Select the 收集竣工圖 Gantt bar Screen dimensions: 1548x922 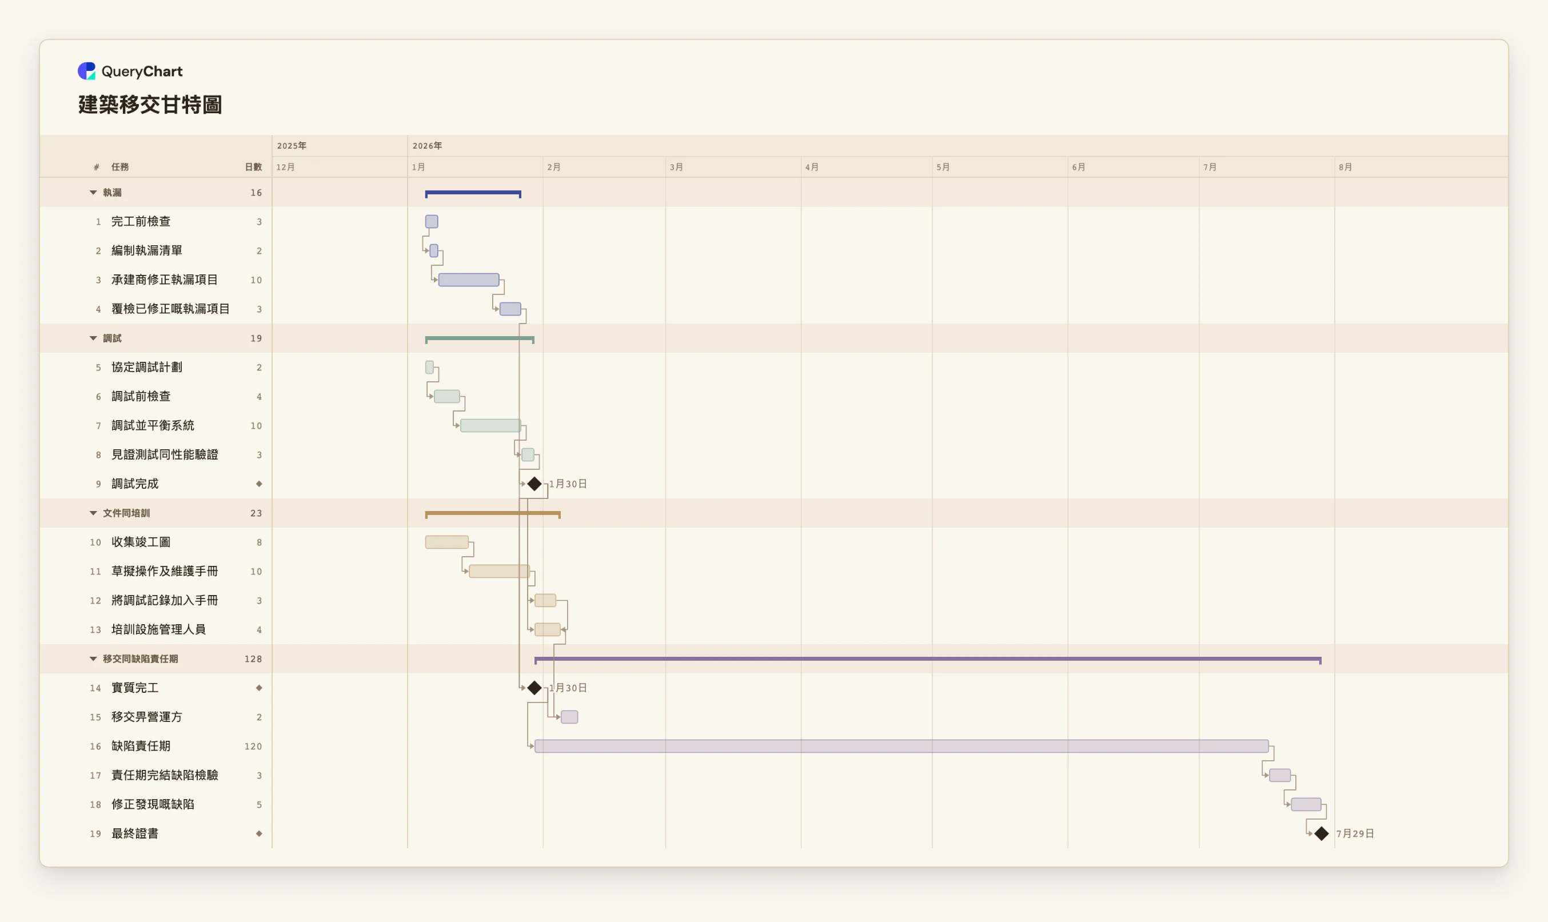(x=447, y=542)
